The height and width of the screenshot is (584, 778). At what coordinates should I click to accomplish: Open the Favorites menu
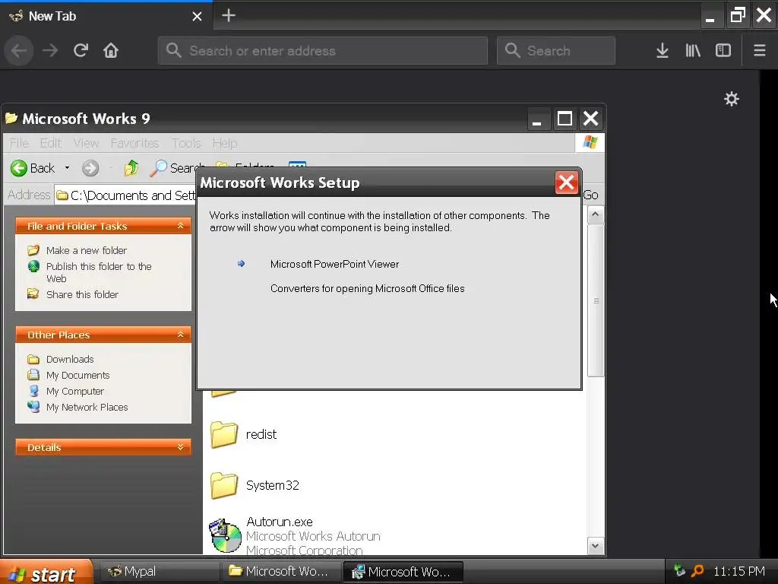point(134,143)
